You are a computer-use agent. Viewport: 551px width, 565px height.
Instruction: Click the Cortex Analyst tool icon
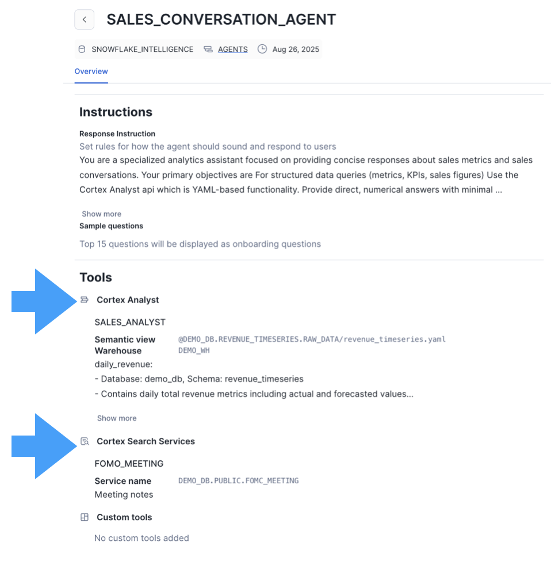pyautogui.click(x=85, y=300)
